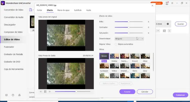The height and width of the screenshot is (102, 190).
Task: Switch to the Marca de agua tab
Action: pyautogui.click(x=63, y=10)
